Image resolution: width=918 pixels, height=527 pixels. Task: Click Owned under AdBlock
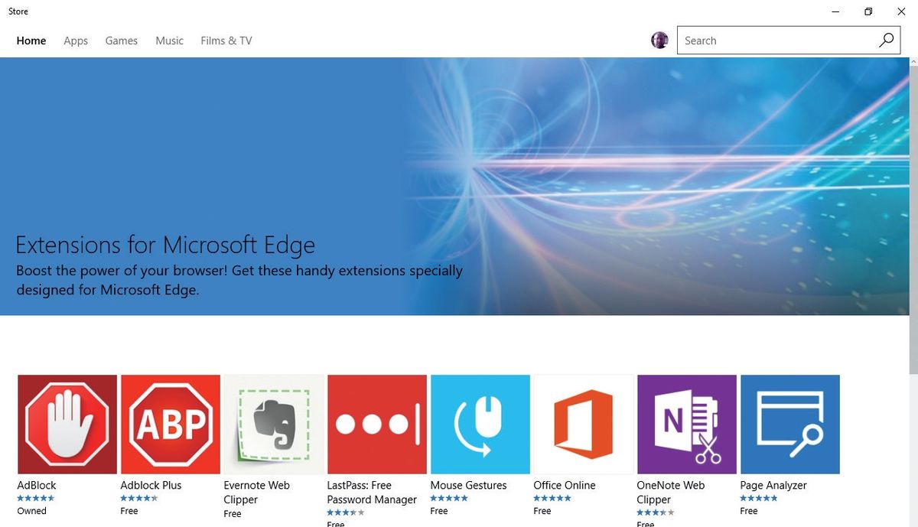click(x=31, y=511)
